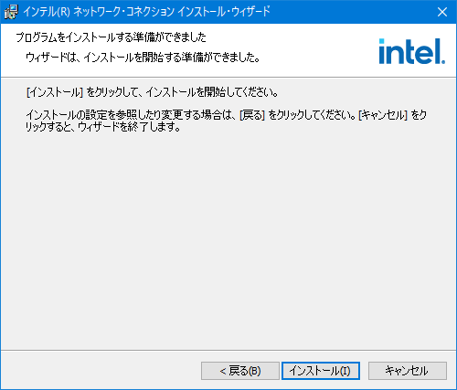Click the [キャンセル] reference in the paragraph

383,115
